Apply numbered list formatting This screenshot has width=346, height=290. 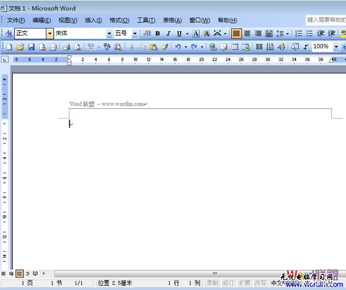[x=299, y=34]
